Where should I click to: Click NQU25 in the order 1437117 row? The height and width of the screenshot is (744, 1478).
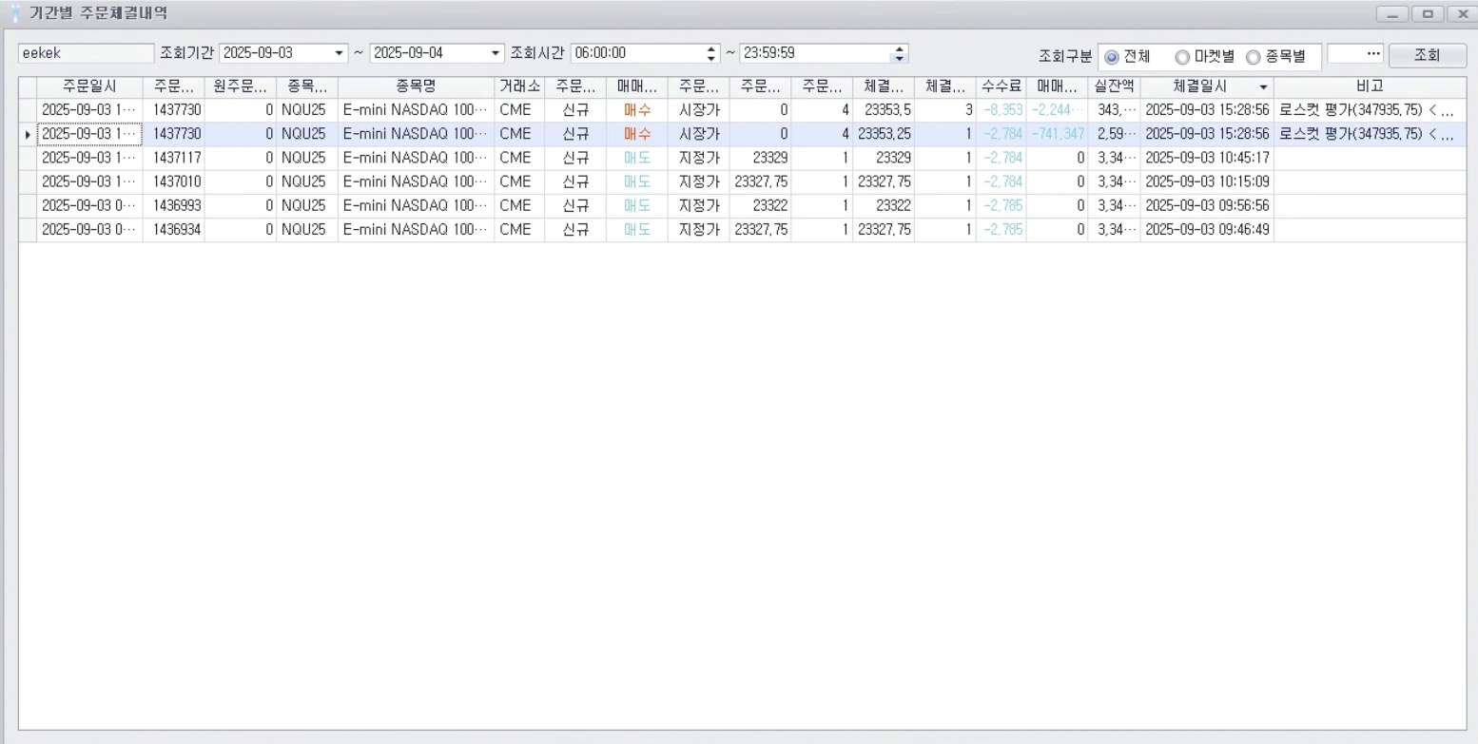click(307, 158)
